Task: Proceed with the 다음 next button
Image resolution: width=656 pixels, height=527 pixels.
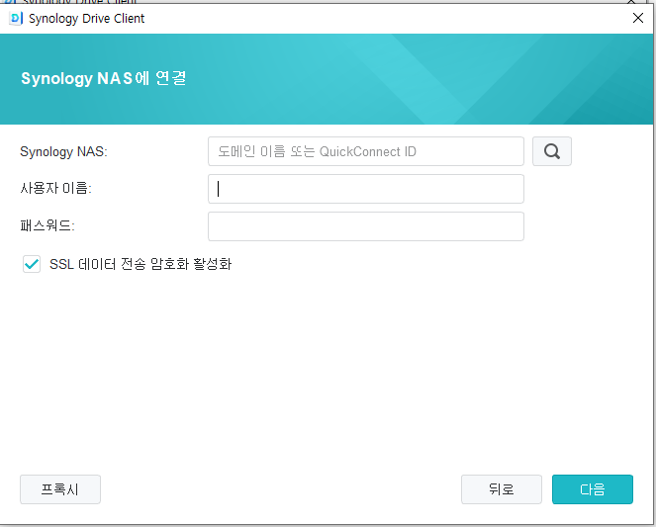Action: pyautogui.click(x=593, y=489)
